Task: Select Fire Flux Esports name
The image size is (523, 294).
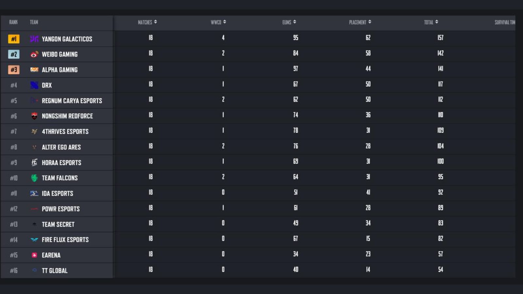Action: click(65, 240)
